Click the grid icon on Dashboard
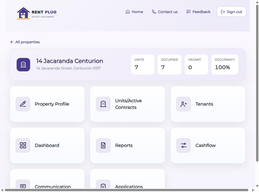The image size is (259, 192). (23, 146)
